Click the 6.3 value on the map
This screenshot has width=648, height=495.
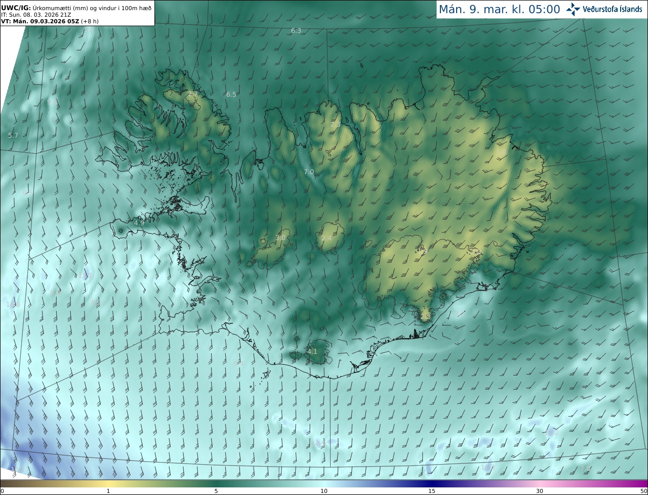296,31
